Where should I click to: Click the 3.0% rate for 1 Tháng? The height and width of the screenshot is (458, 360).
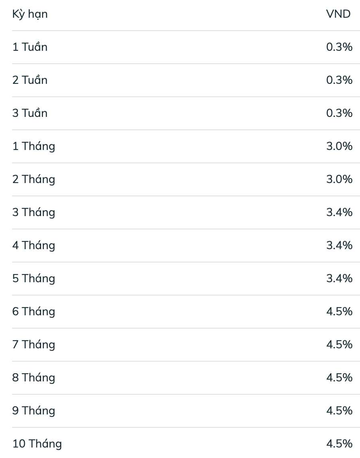tap(339, 146)
